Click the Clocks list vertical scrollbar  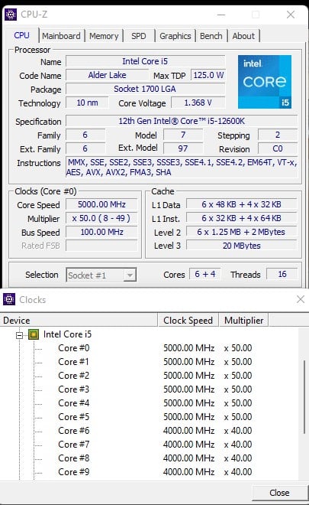[x=304, y=397]
